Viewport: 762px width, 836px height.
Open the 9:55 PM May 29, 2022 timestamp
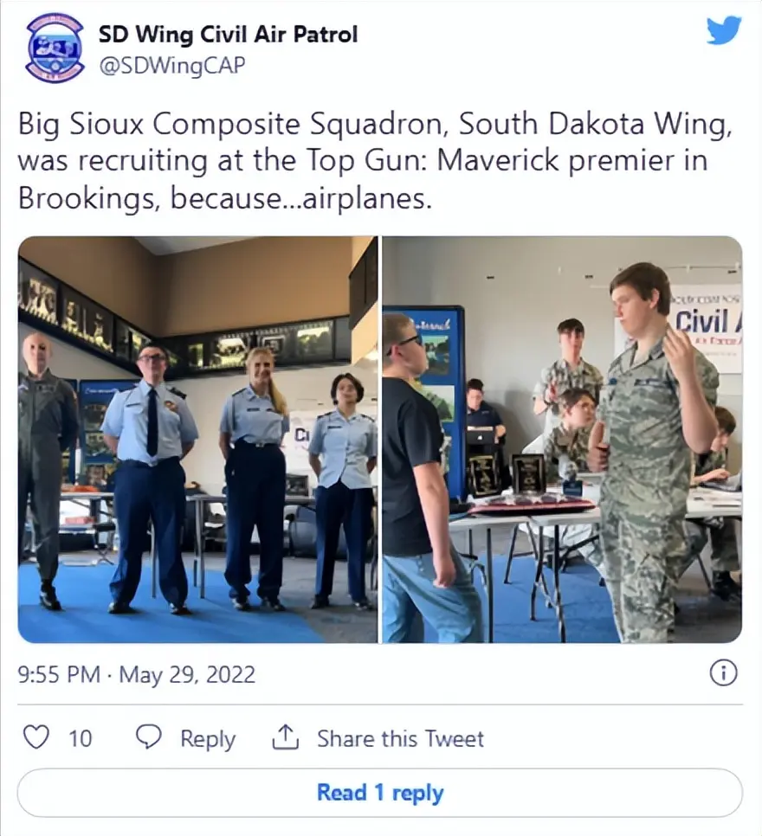137,674
